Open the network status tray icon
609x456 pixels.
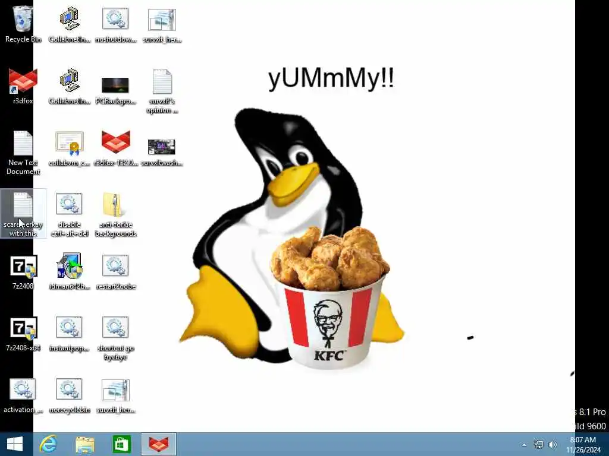tap(538, 444)
